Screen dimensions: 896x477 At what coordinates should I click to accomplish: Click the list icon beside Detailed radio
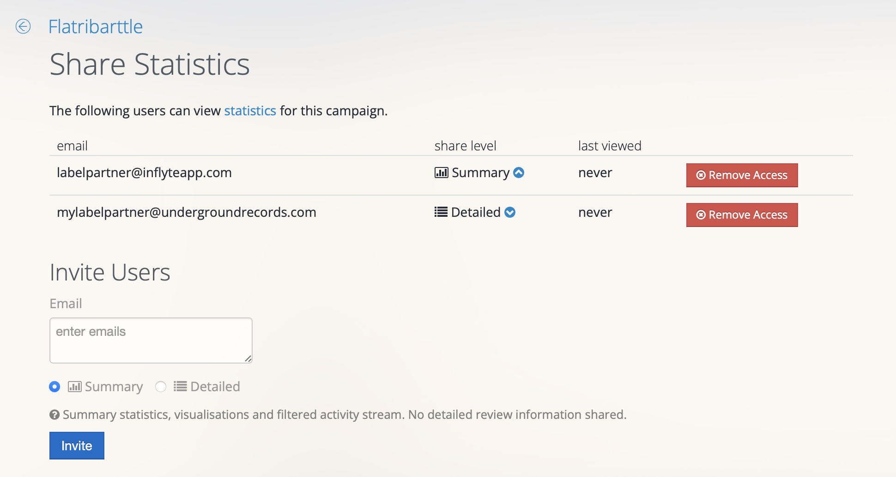tap(180, 387)
